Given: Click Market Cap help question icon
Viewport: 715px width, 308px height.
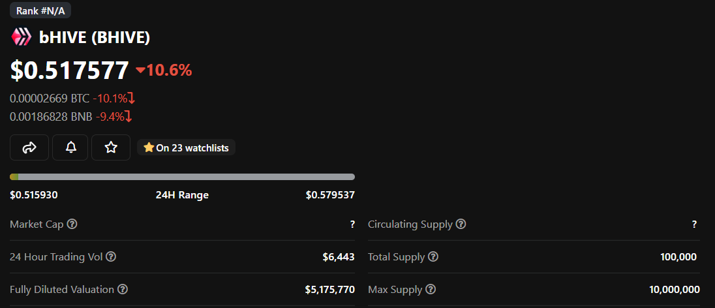Looking at the screenshot, I should [x=72, y=224].
